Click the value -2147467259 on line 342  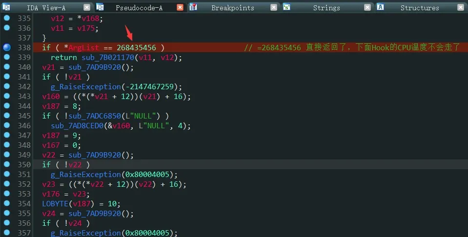pyautogui.click(x=149, y=87)
